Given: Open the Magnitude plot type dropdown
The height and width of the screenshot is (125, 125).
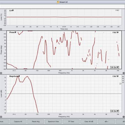Looking at the screenshot, I should 15,76.
